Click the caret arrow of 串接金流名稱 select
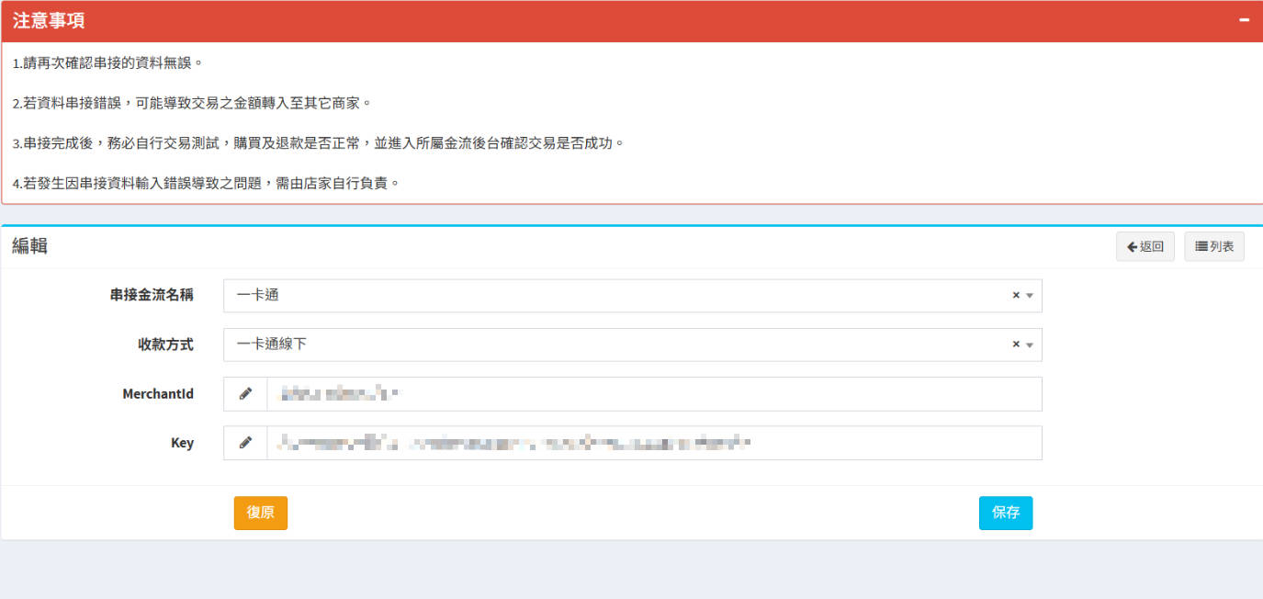The height and width of the screenshot is (599, 1263). point(1030,296)
